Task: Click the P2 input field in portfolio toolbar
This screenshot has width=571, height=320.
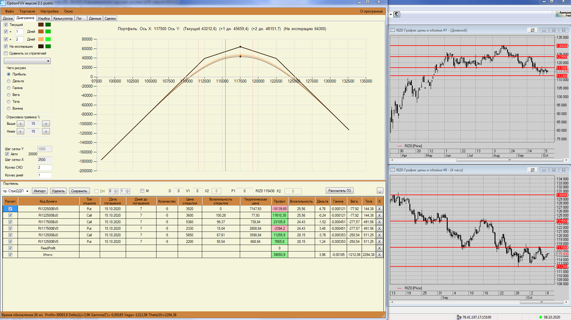Action: [293, 191]
